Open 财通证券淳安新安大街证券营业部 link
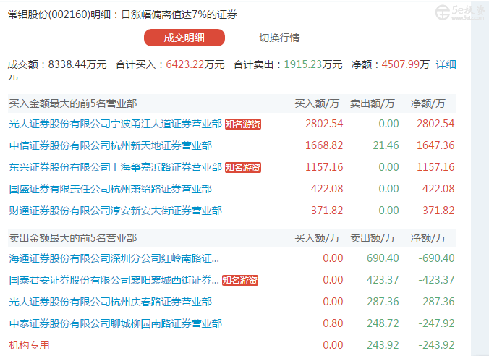The image size is (489, 356). [115, 211]
